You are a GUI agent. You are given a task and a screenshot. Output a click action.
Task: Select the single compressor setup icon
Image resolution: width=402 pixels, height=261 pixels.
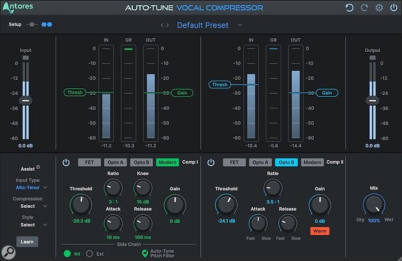pyautogui.click(x=32, y=25)
